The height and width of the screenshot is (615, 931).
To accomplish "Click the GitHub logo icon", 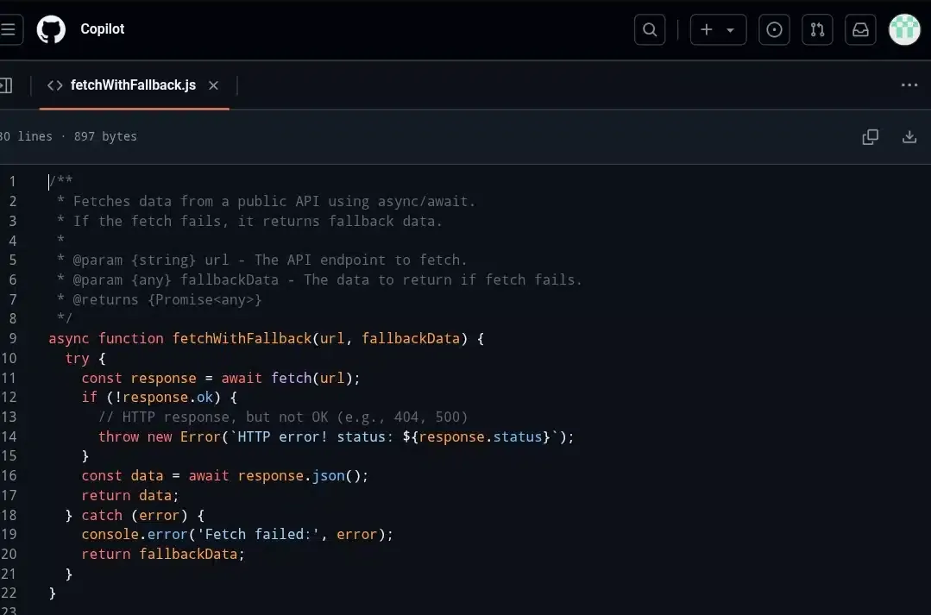I will (51, 29).
